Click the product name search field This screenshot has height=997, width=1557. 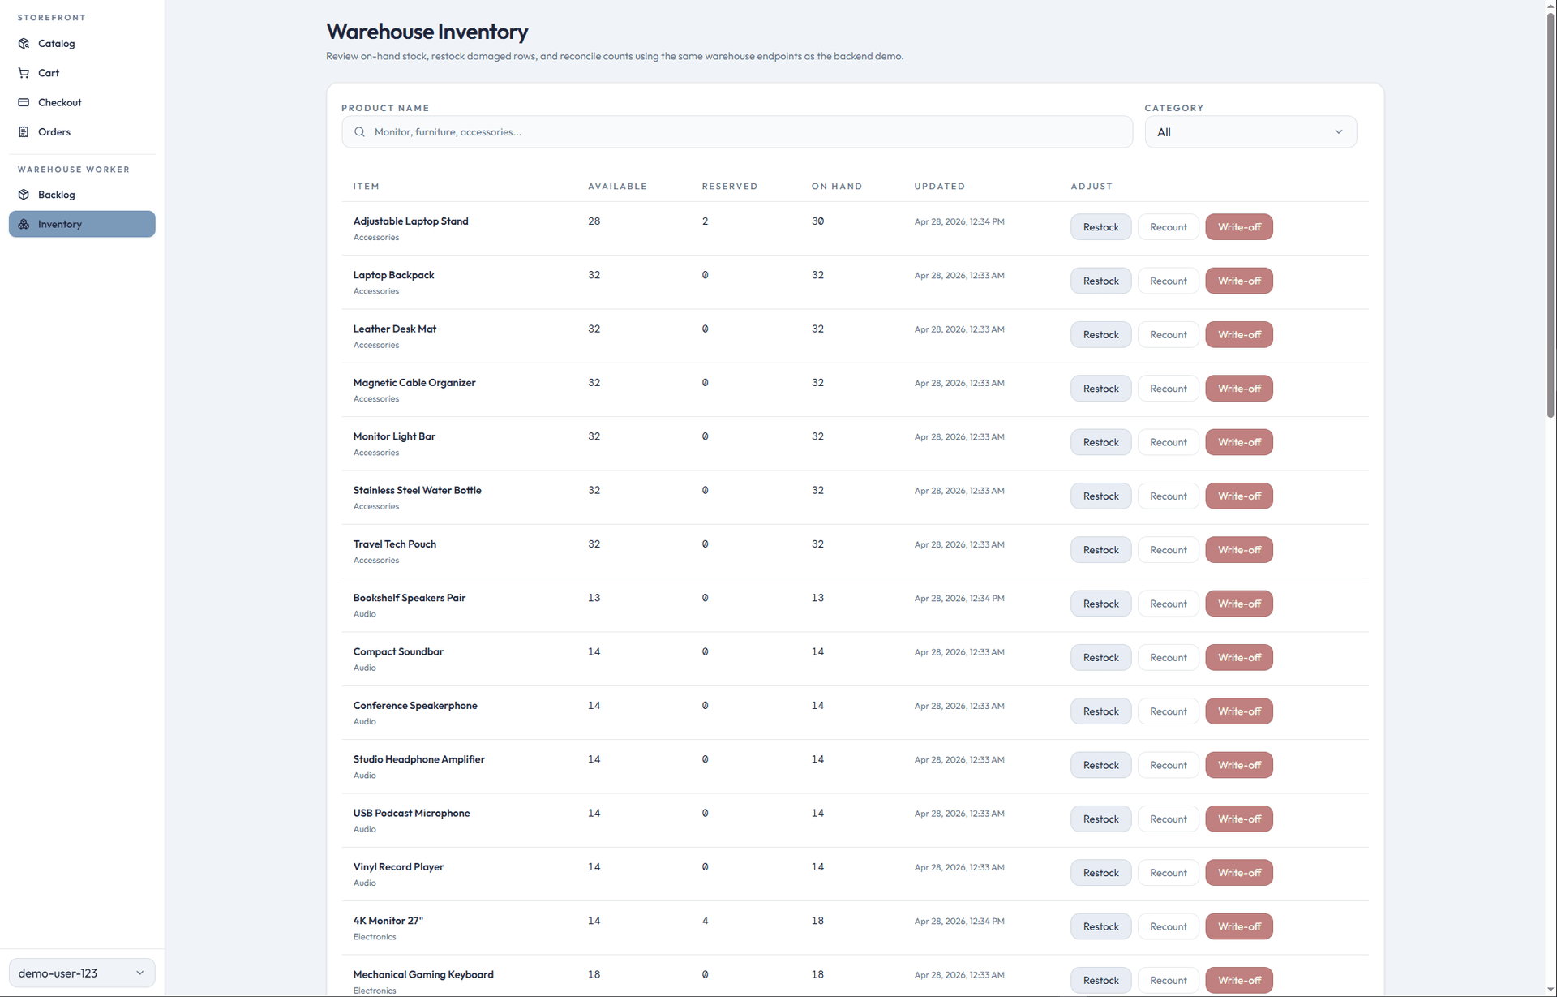point(736,131)
